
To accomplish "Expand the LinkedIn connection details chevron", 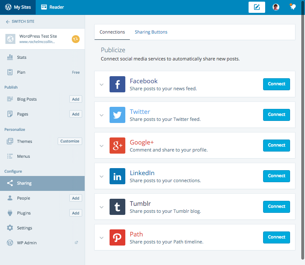I will [102, 177].
